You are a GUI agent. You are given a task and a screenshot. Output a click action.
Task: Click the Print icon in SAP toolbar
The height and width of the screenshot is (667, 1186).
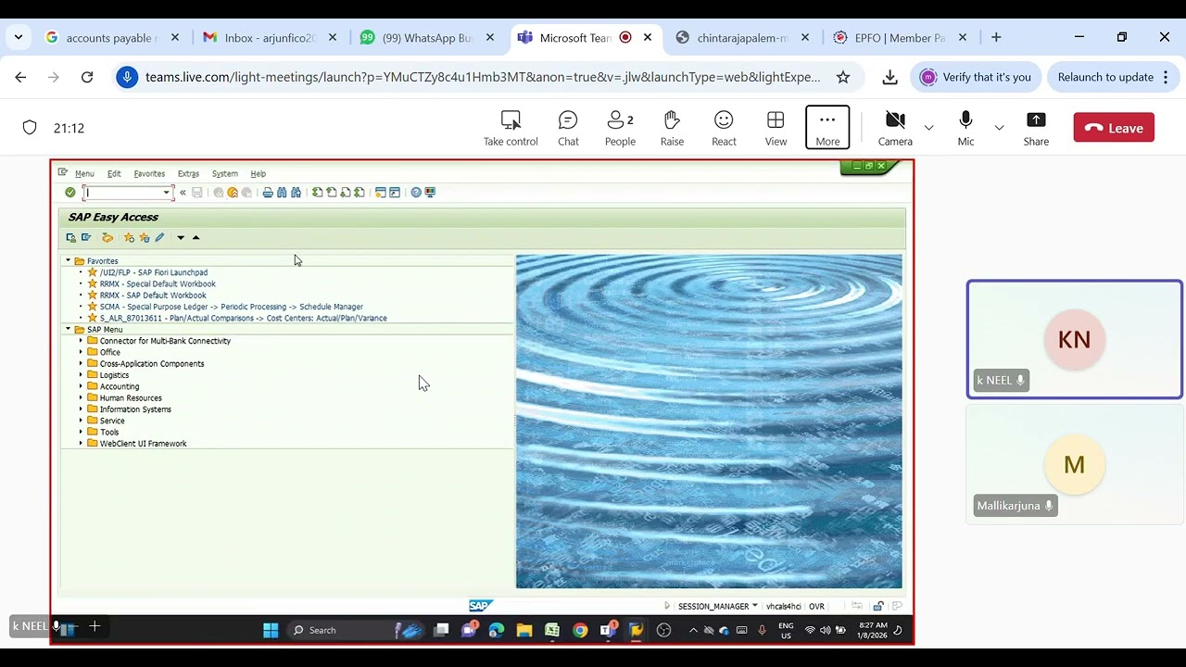tap(268, 193)
